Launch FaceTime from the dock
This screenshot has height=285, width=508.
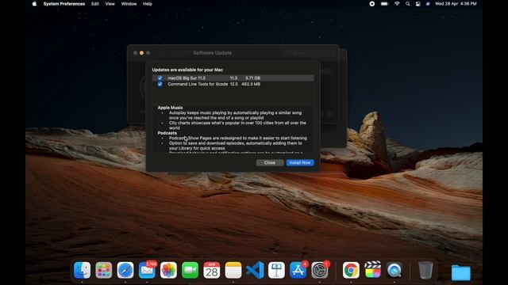[190, 270]
